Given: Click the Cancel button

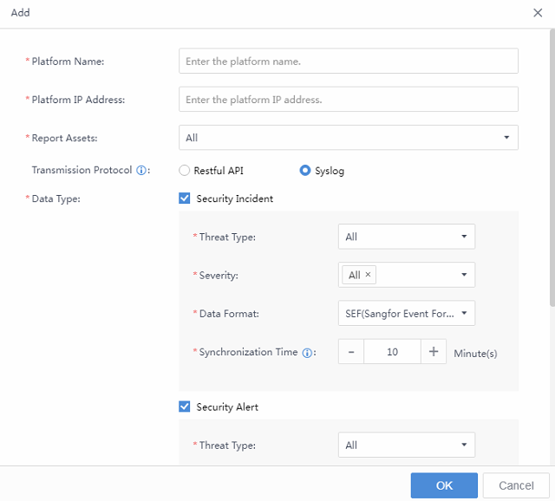Looking at the screenshot, I should [x=515, y=485].
